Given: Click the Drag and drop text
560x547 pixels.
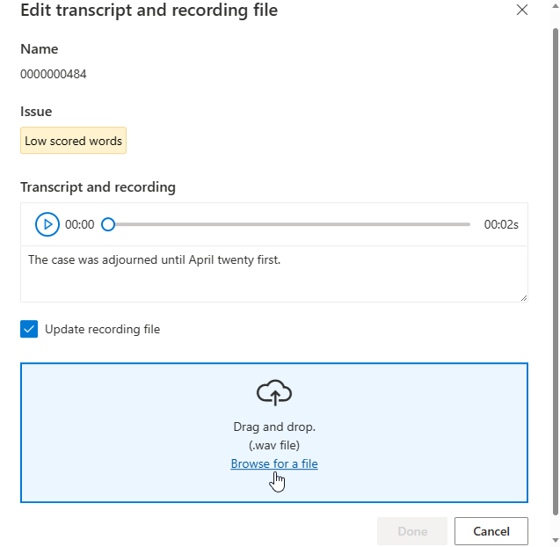Looking at the screenshot, I should (274, 427).
